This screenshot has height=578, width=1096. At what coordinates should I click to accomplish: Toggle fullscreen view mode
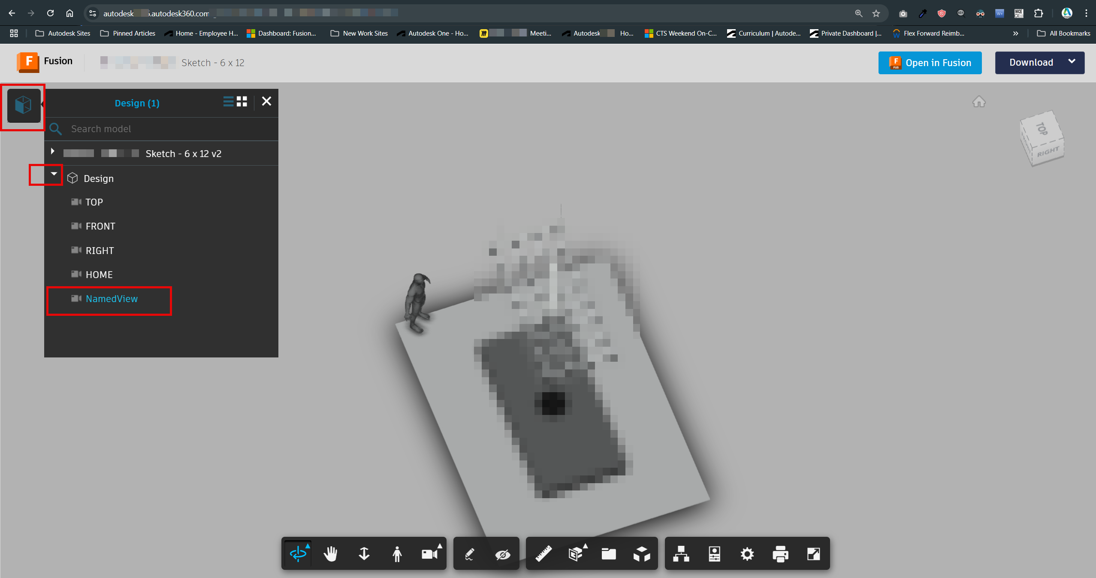tap(813, 554)
